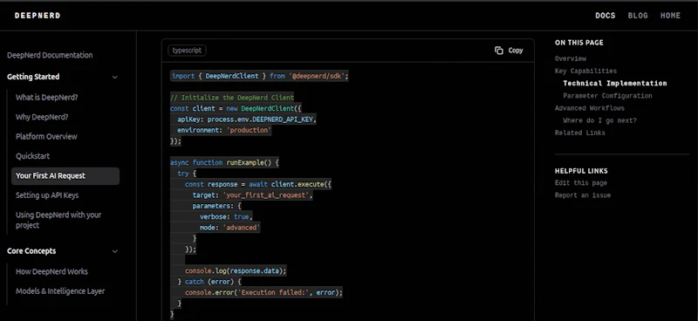
Task: Click the Copy button label
Action: click(x=516, y=51)
